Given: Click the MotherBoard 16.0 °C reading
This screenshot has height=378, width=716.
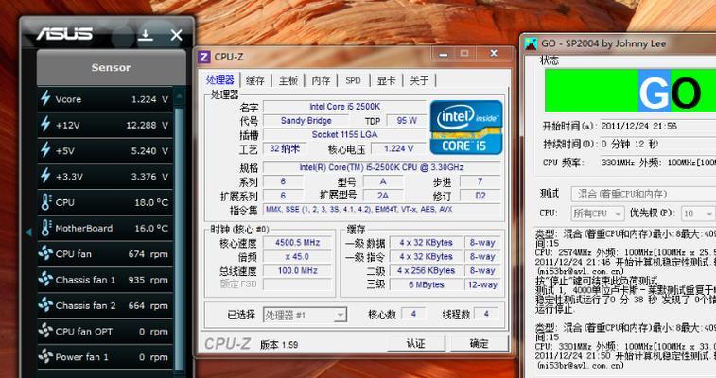Looking at the screenshot, I should pyautogui.click(x=151, y=228).
